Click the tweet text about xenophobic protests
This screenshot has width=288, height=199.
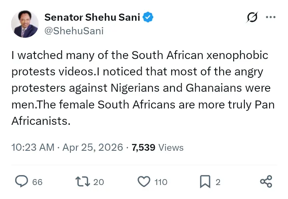(x=140, y=88)
